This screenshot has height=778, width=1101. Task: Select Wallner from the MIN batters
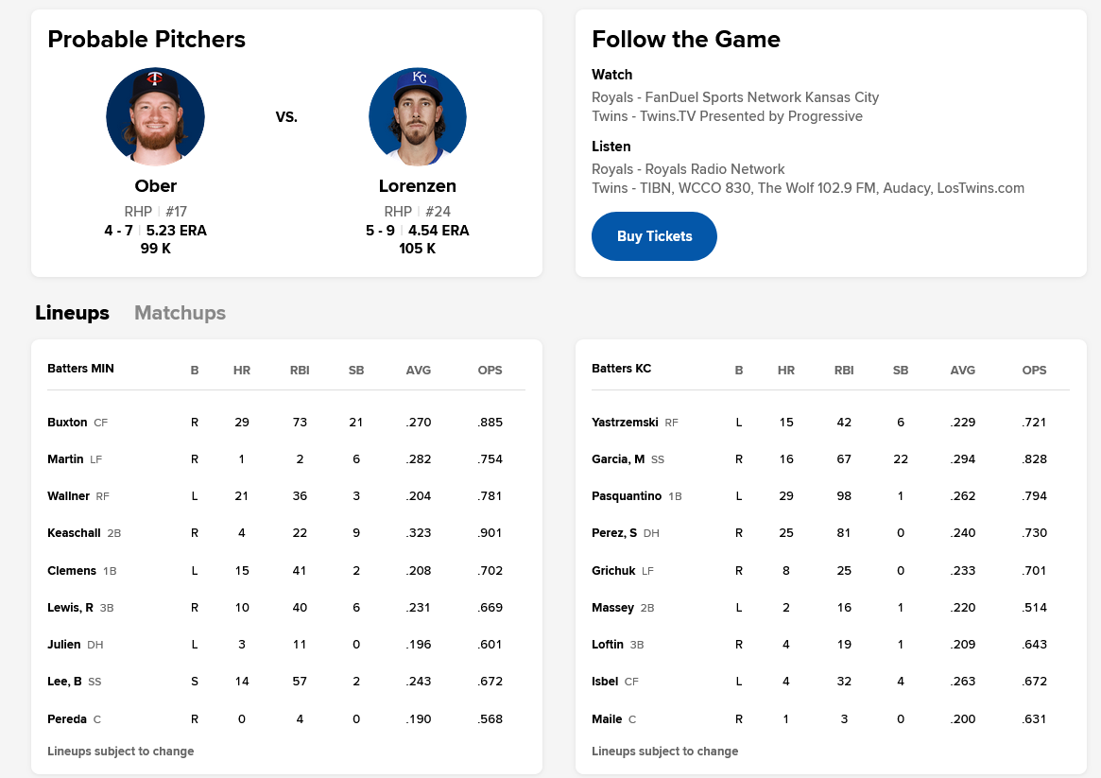tap(68, 496)
